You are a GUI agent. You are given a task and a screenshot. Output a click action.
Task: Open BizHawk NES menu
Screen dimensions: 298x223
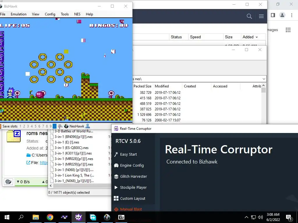pos(77,14)
